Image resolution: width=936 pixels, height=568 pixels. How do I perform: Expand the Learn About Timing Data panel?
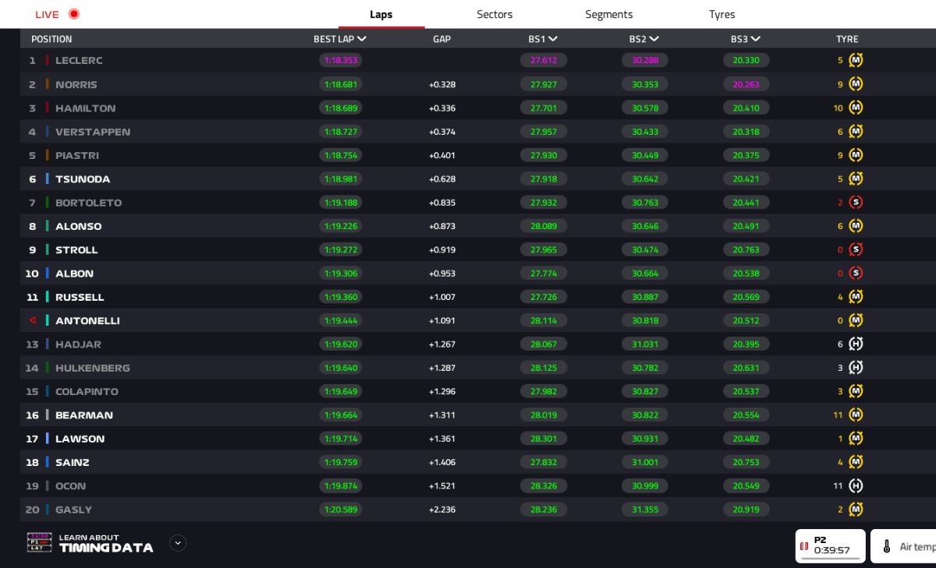point(178,543)
